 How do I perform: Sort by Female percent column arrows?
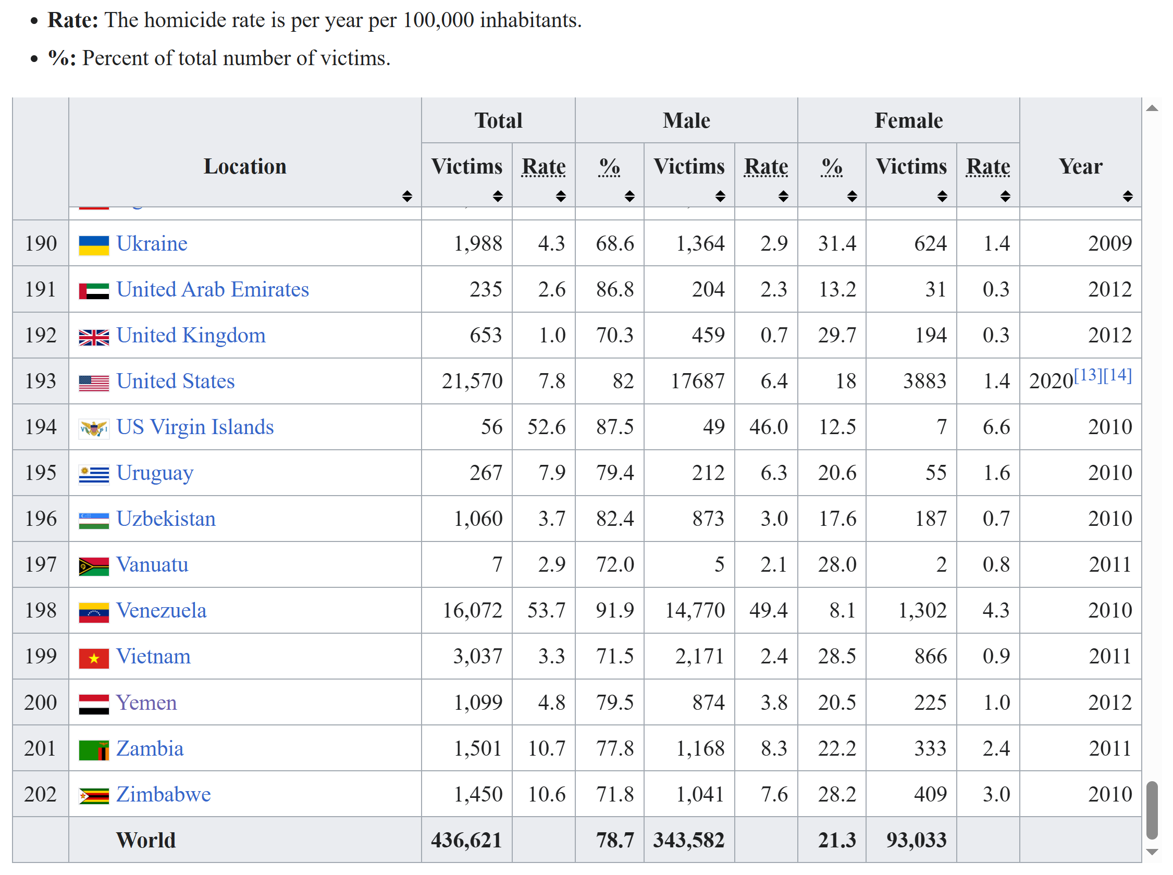(851, 196)
